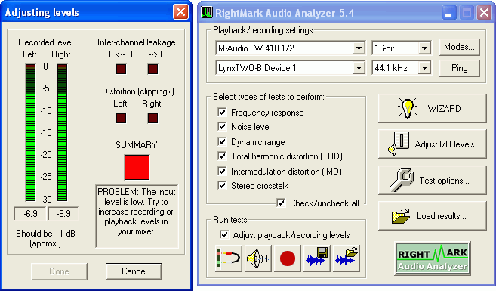496x291 pixels.
Task: Click the RightMark title bar app icon
Action: coord(207,13)
